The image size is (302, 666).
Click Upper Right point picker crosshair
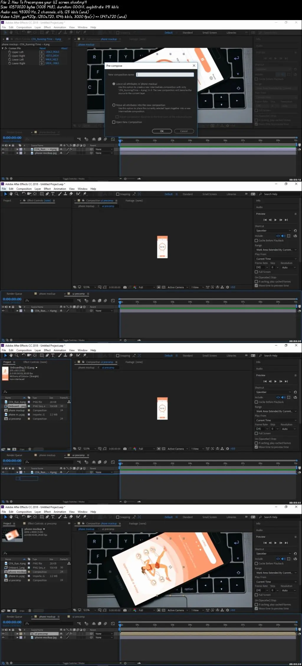click(x=42, y=56)
